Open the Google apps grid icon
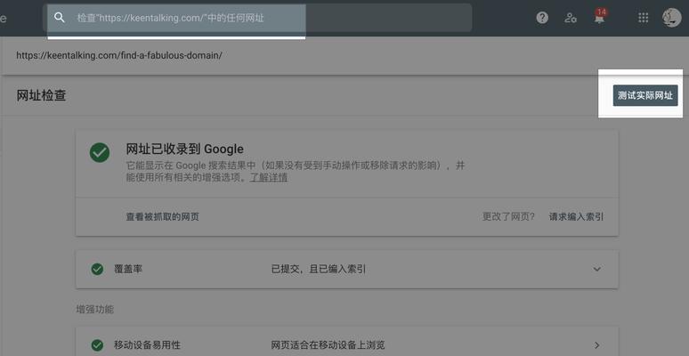The width and height of the screenshot is (689, 356). click(x=644, y=18)
